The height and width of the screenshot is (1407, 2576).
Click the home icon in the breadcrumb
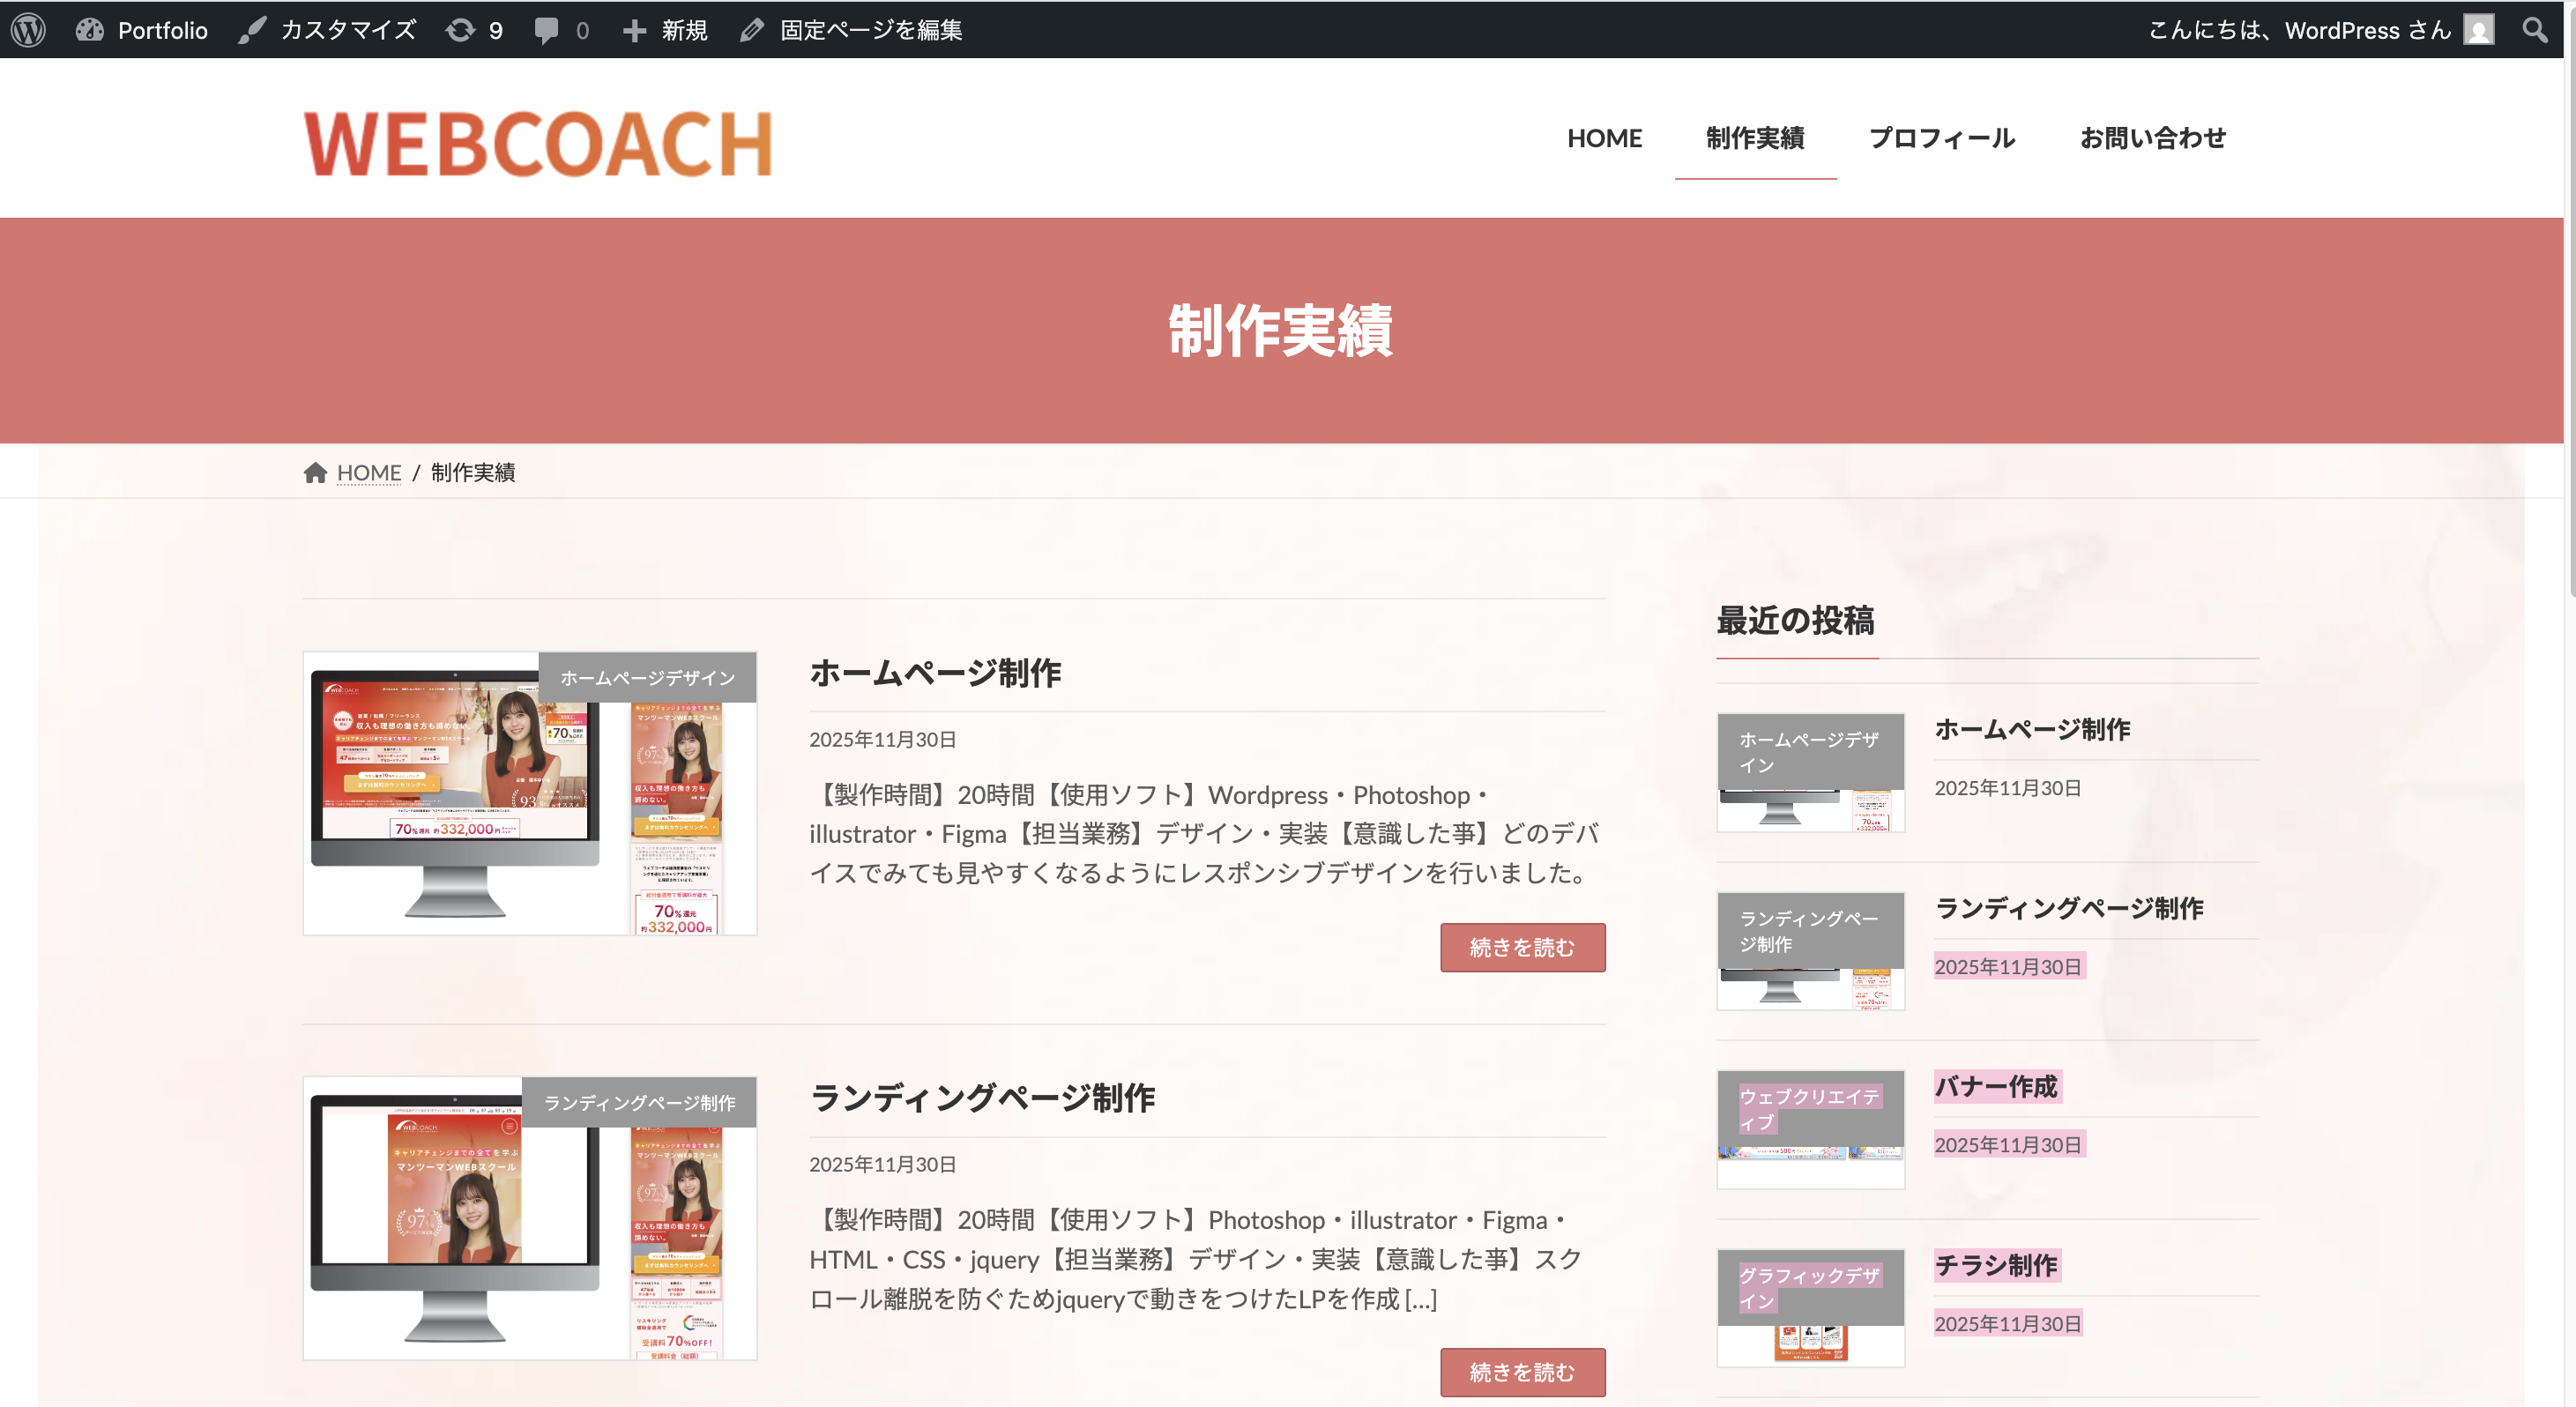[316, 471]
